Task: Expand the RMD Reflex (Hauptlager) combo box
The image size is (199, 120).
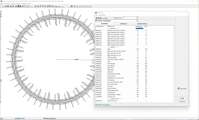Action: (x=137, y=21)
